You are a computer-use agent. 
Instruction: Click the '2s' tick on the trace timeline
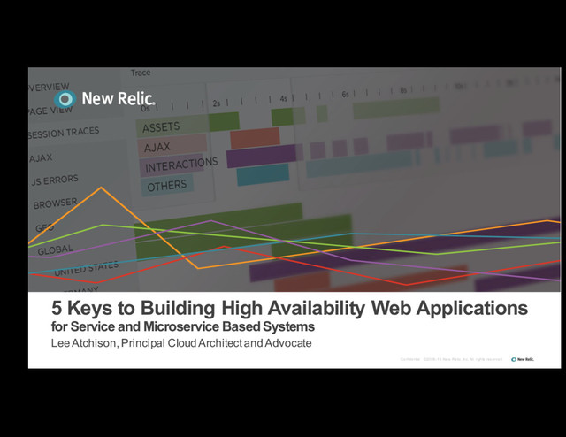pos(216,103)
